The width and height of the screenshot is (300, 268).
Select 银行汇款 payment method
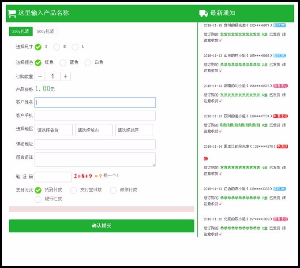tap(38, 199)
